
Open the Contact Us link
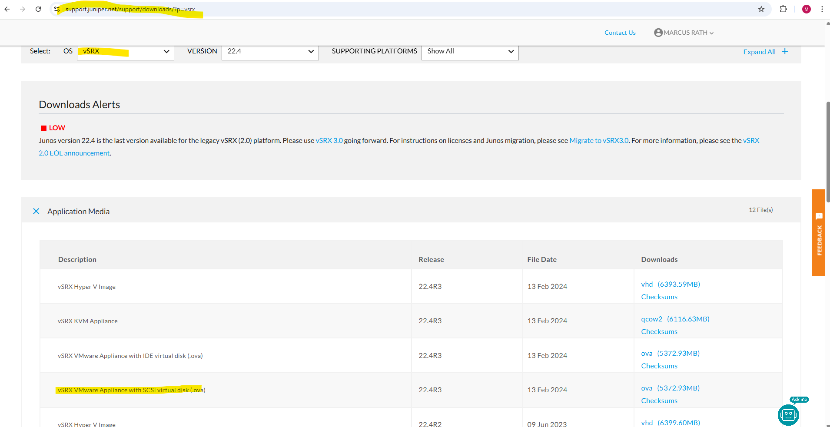tap(620, 33)
